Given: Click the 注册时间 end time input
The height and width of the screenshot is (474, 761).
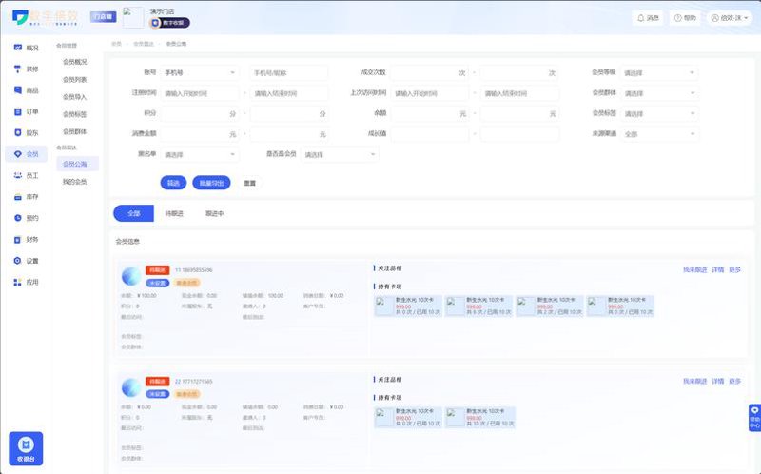Looking at the screenshot, I should (289, 93).
